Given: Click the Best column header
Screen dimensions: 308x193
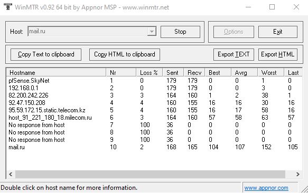Looking at the screenshot, I should 218,73.
